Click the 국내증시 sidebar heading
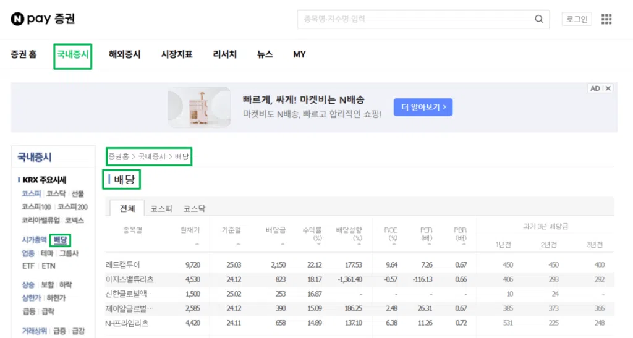Viewport: 633px width, 338px height. 35,157
